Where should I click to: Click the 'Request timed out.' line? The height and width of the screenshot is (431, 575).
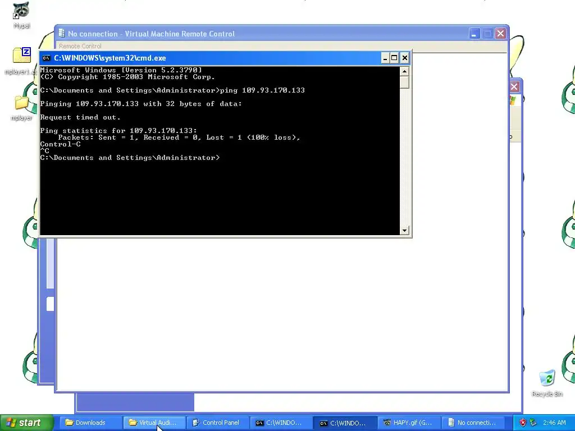(x=80, y=117)
